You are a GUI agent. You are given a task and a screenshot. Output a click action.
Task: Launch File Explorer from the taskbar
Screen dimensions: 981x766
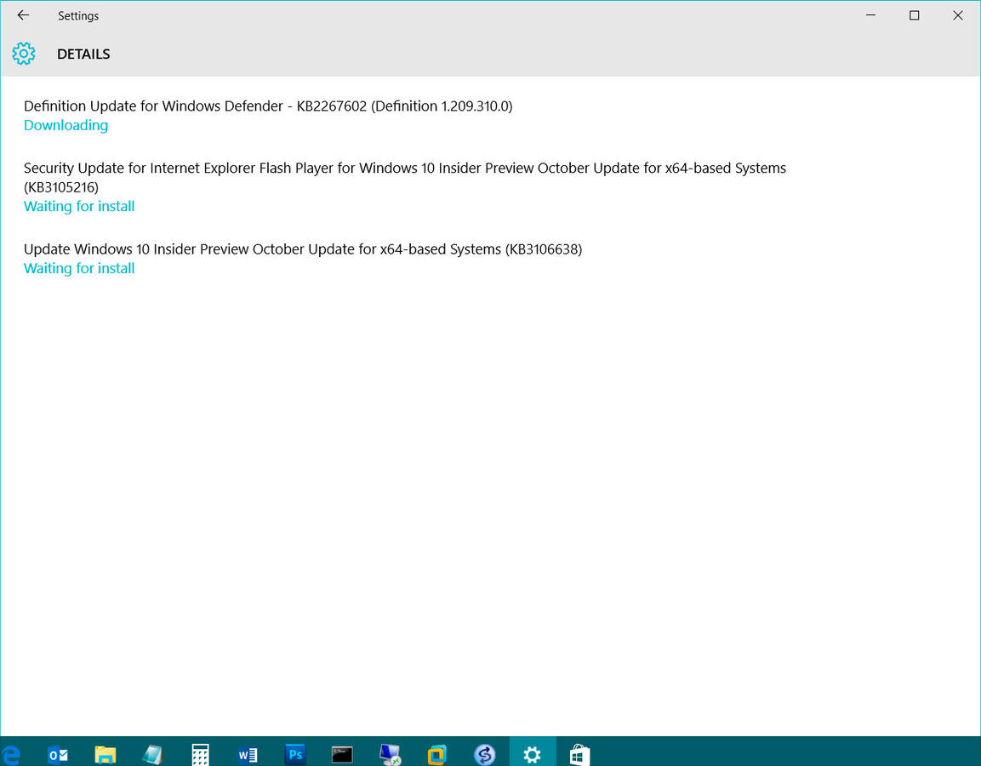[106, 755]
